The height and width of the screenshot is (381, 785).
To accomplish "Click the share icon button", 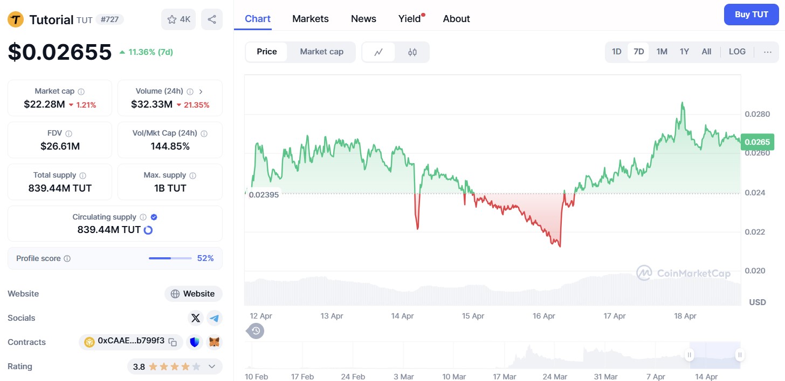I will pyautogui.click(x=212, y=19).
